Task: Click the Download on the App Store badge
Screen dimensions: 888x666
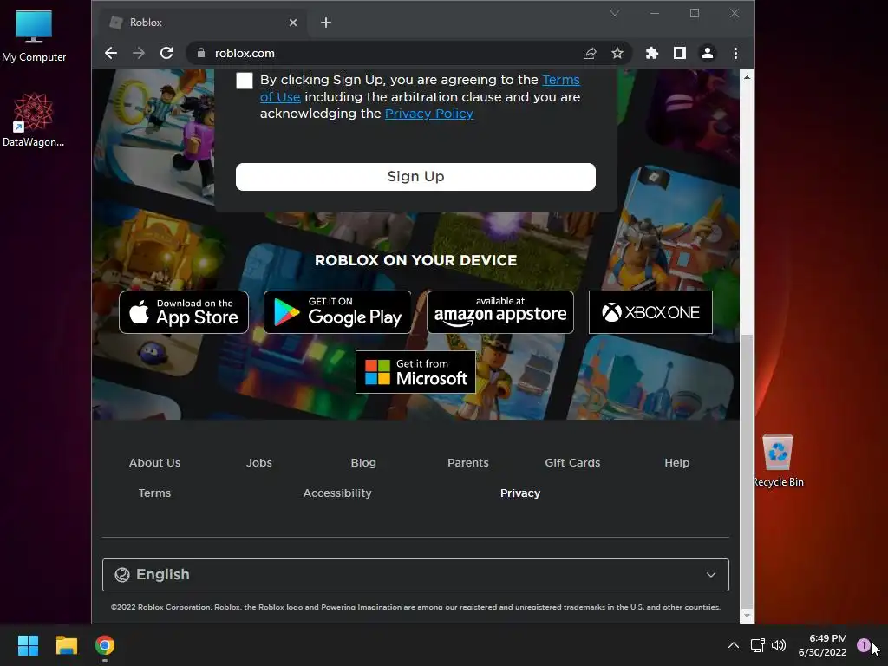Action: click(x=184, y=312)
